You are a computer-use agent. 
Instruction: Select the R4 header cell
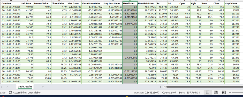162,3
